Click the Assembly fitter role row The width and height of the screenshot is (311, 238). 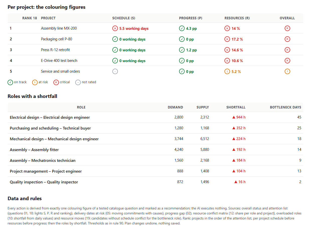[x=155, y=150]
